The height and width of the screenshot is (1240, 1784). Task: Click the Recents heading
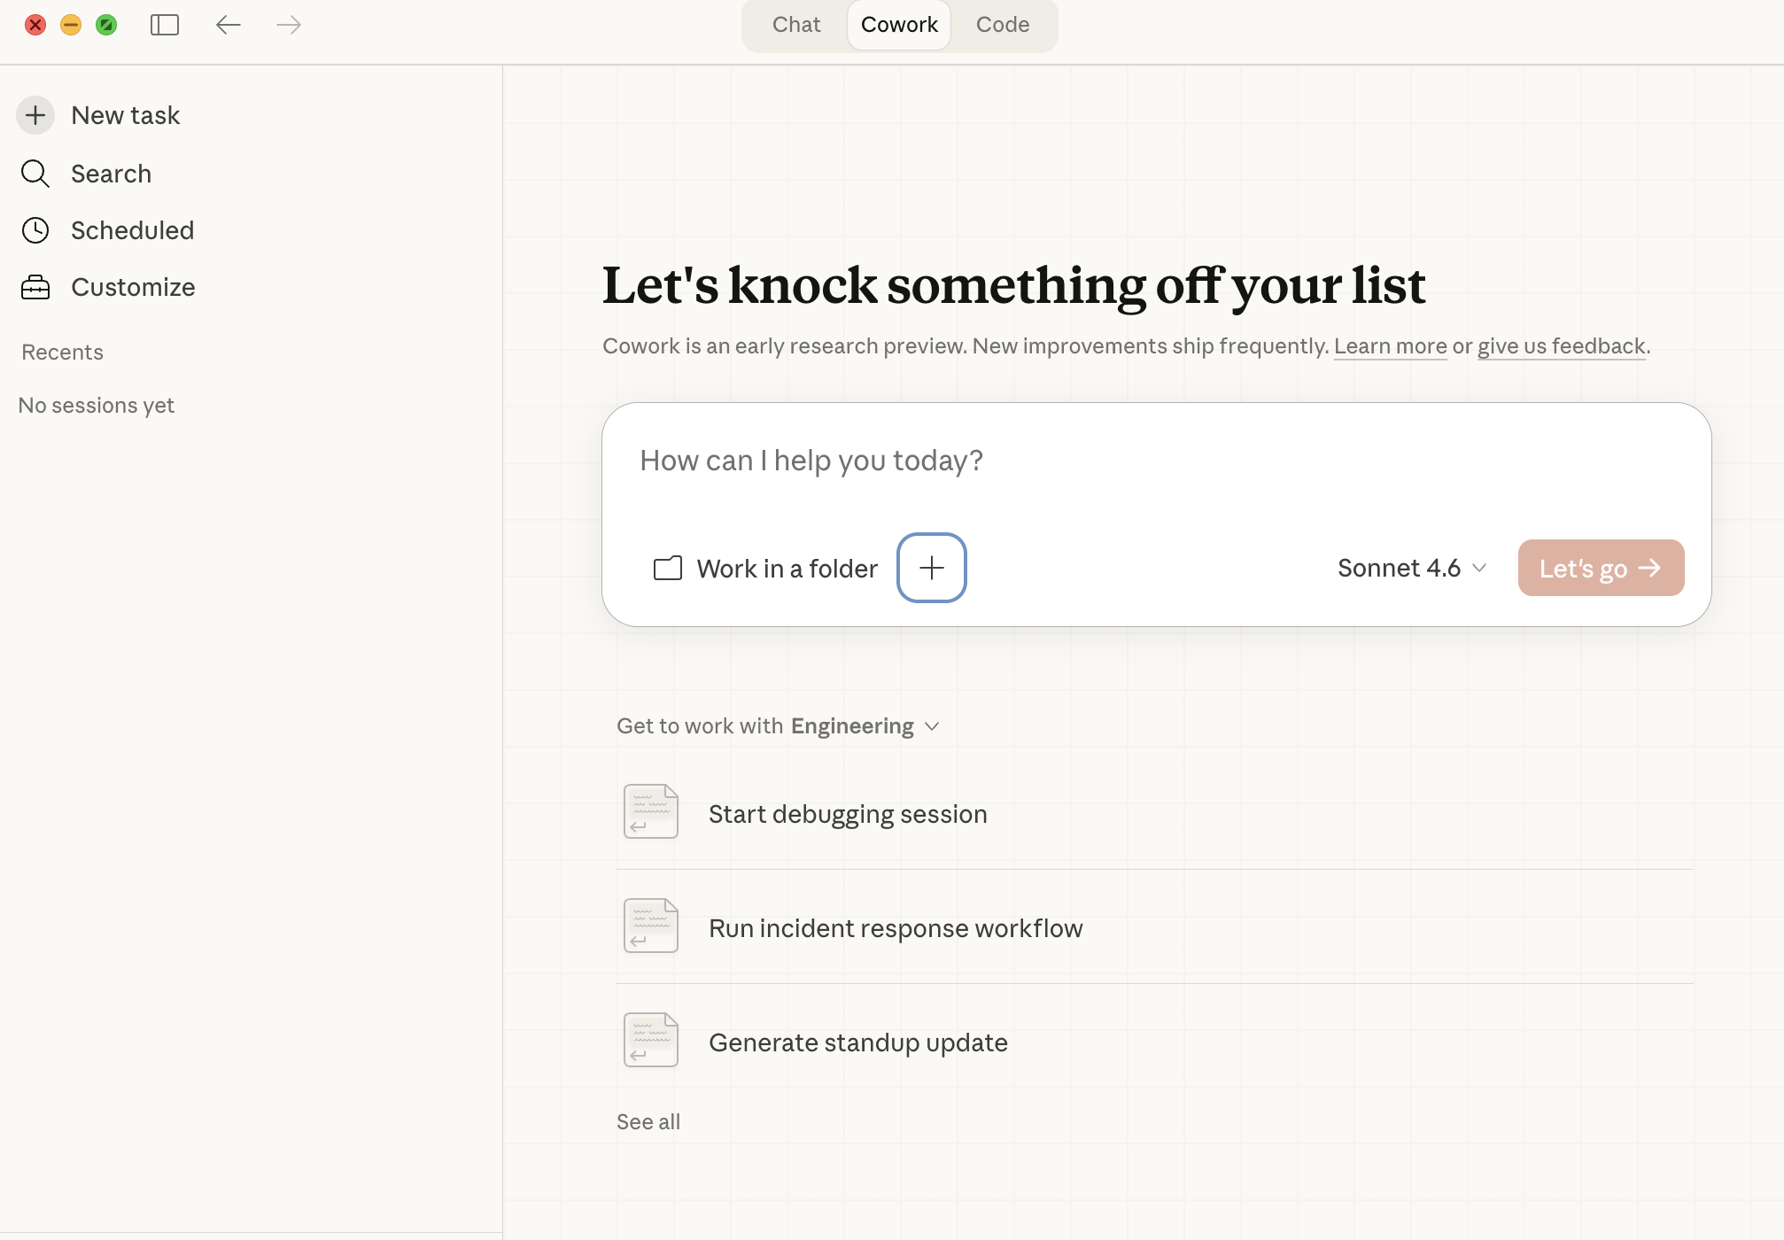(x=62, y=353)
